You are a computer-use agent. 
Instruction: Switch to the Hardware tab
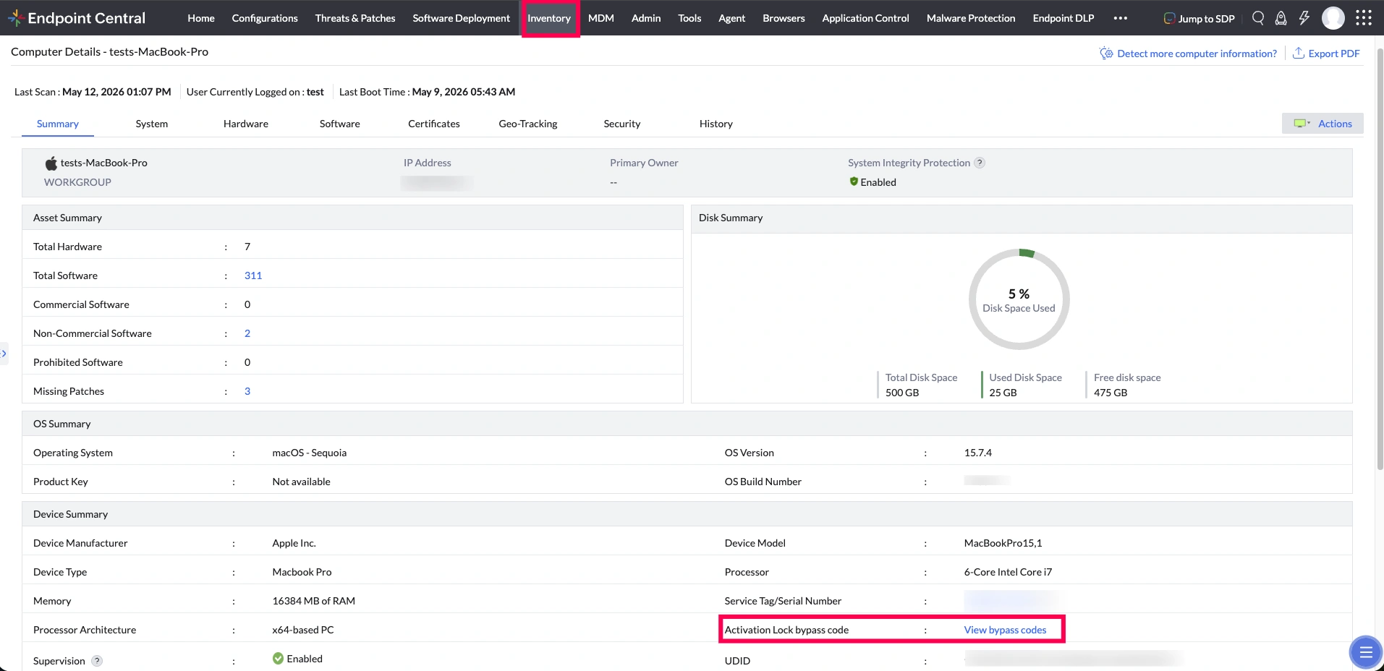pyautogui.click(x=246, y=124)
